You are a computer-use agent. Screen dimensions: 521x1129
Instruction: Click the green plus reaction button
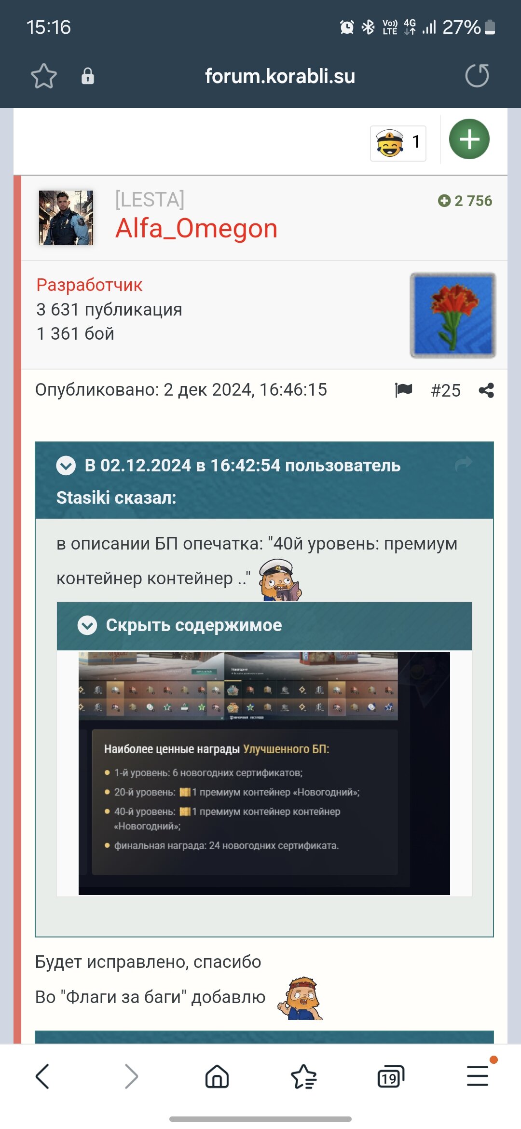click(469, 139)
